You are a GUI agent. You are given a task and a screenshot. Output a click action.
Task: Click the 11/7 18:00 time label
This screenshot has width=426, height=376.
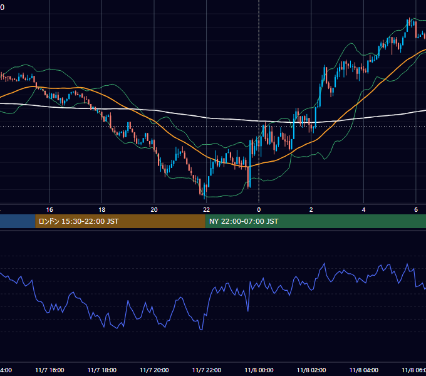(x=102, y=370)
